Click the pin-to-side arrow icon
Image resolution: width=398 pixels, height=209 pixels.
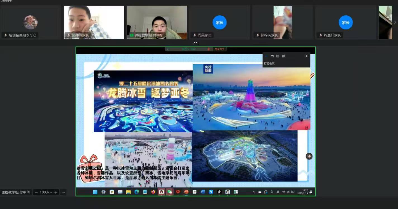coord(306,56)
